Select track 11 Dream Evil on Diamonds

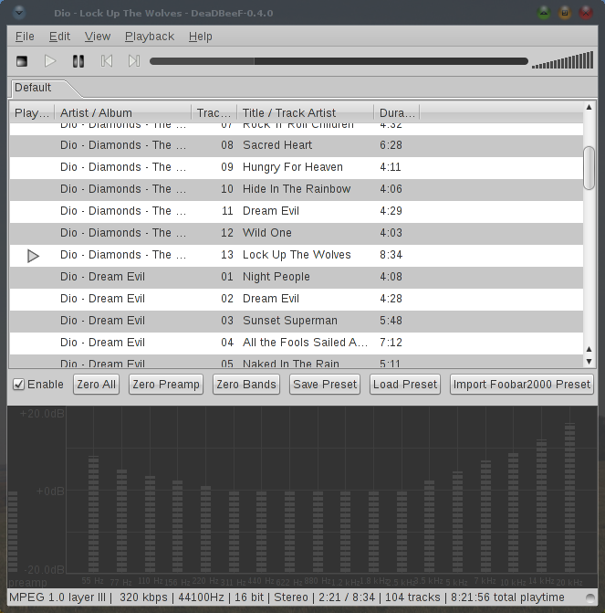[x=296, y=211]
